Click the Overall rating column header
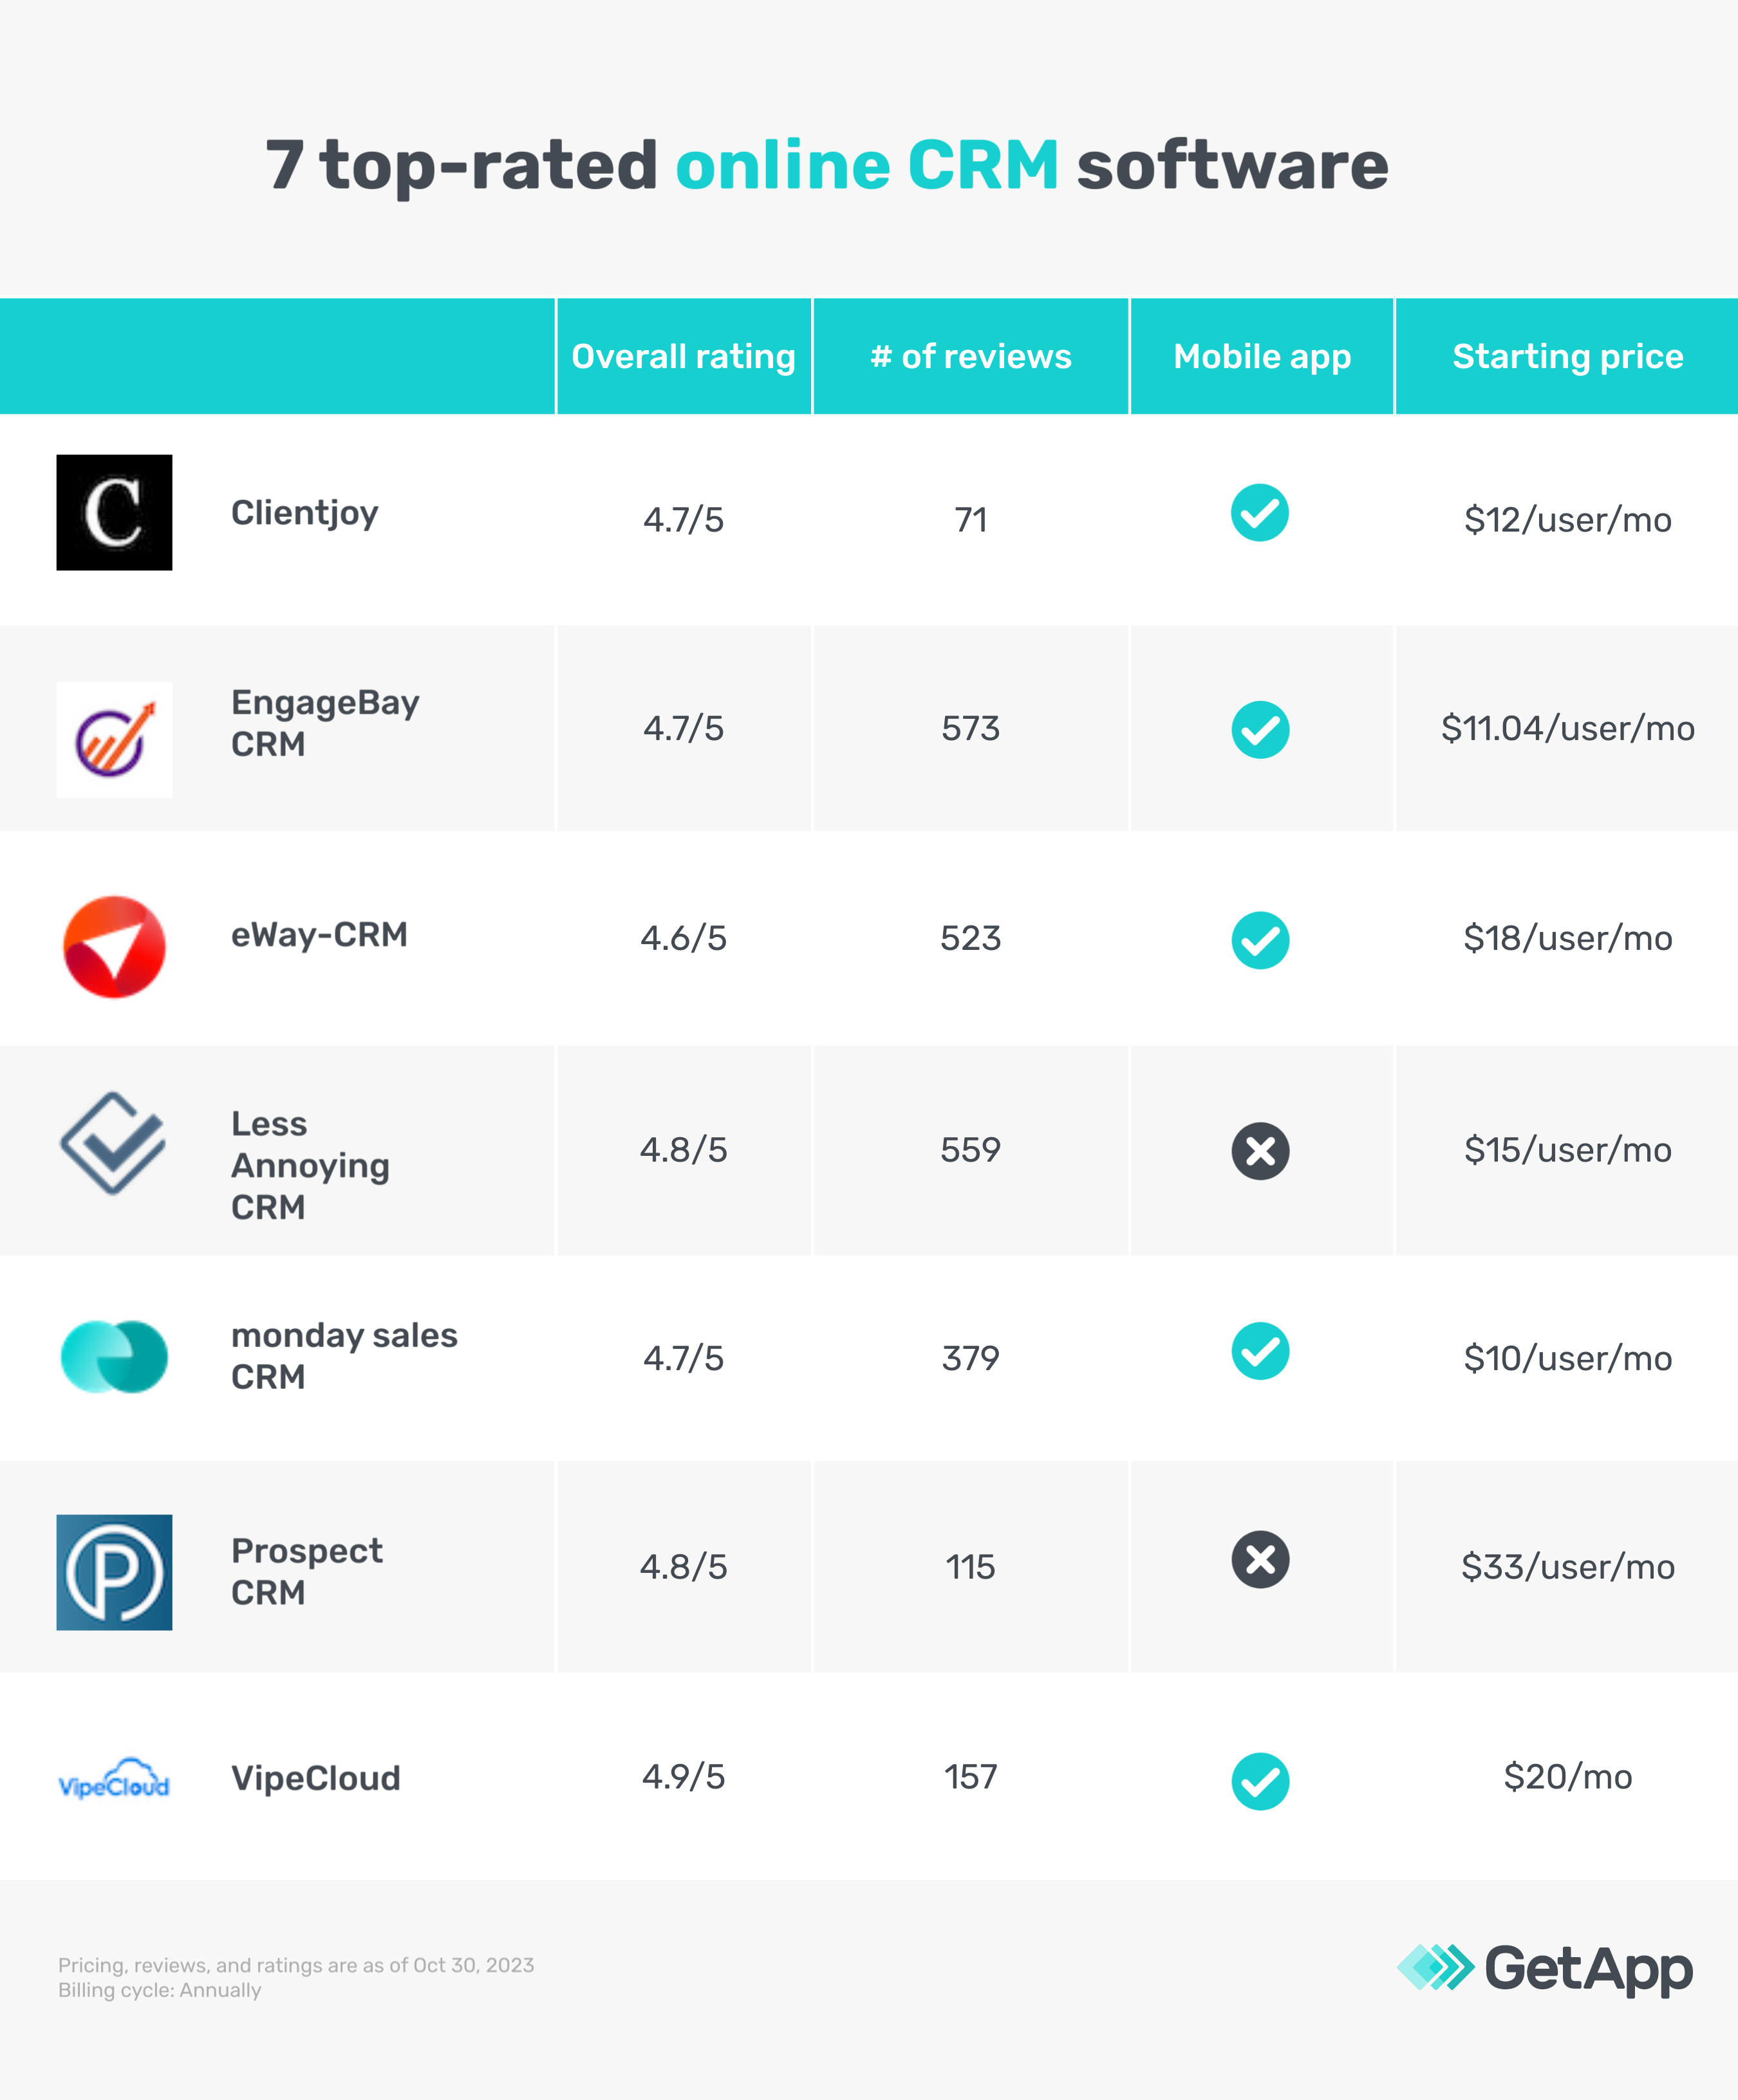This screenshot has width=1738, height=2100. coord(683,356)
